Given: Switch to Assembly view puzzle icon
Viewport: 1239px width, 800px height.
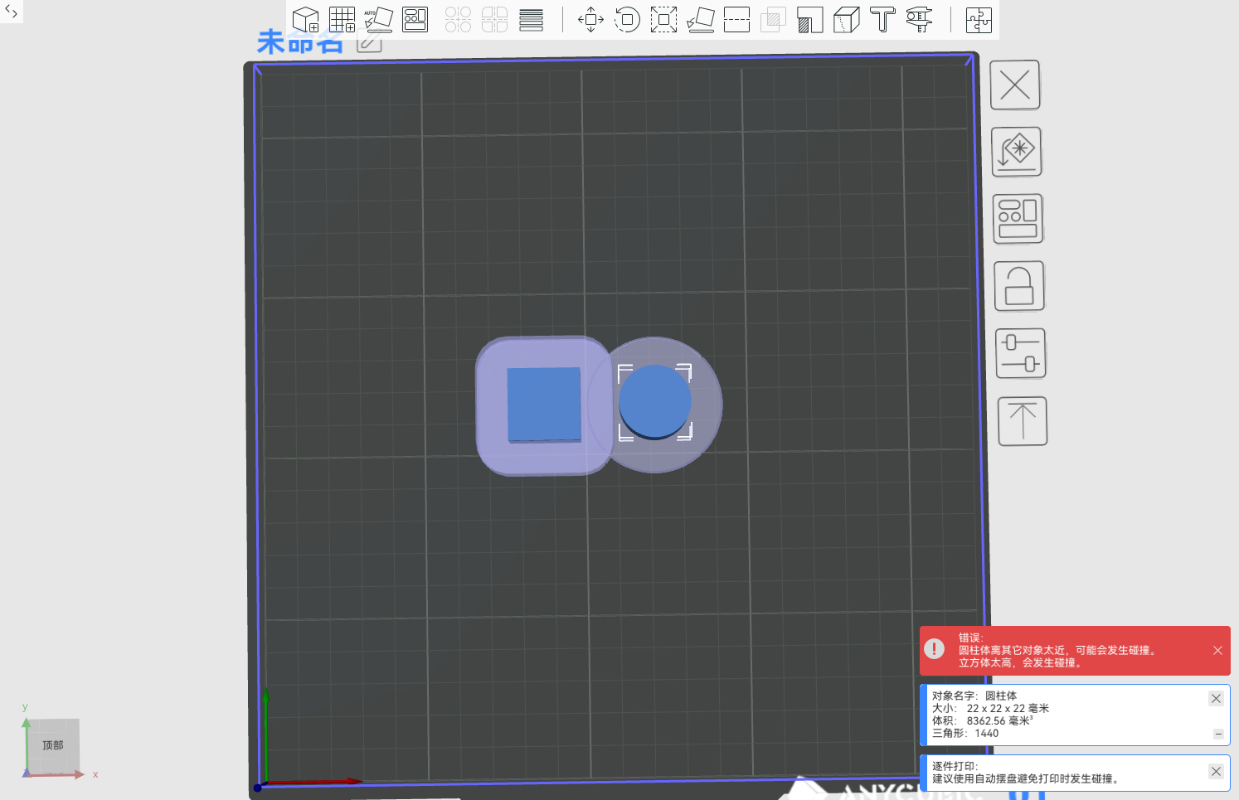Looking at the screenshot, I should tap(979, 19).
